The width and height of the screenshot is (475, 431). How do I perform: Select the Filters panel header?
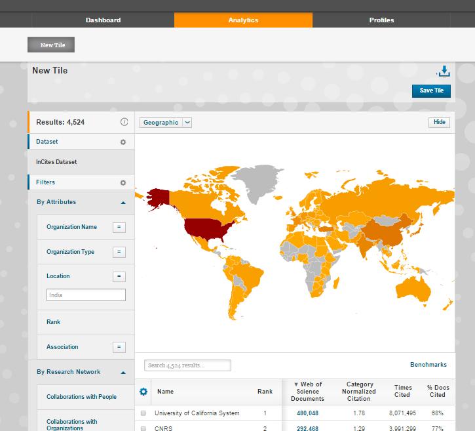81,182
